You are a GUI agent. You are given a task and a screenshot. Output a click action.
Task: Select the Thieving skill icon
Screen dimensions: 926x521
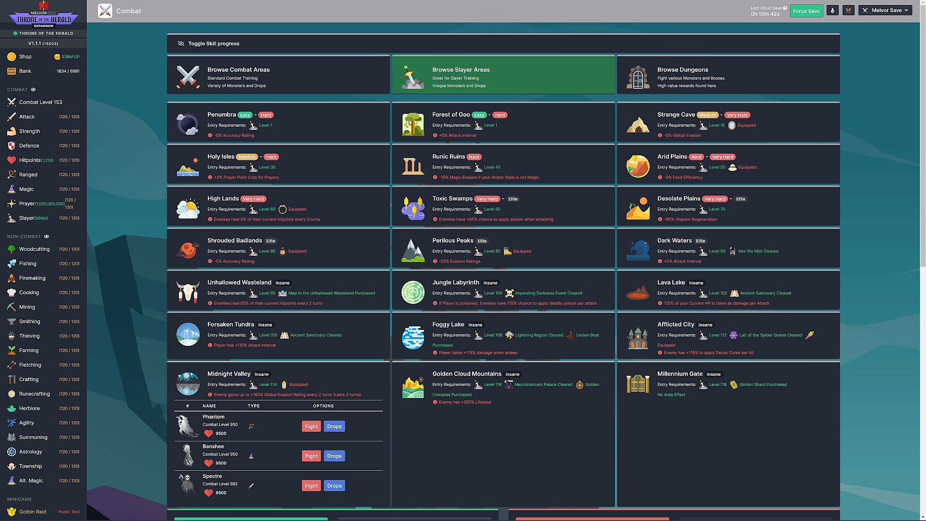[12, 336]
